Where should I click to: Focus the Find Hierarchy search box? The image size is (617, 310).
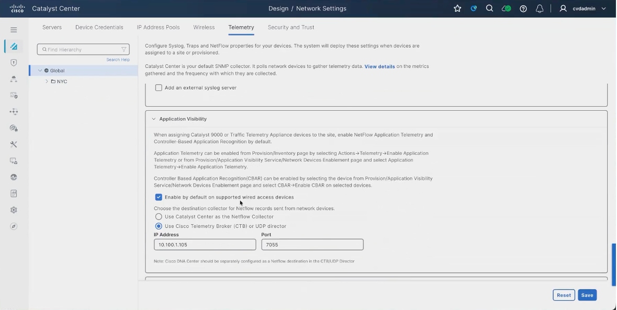(83, 50)
